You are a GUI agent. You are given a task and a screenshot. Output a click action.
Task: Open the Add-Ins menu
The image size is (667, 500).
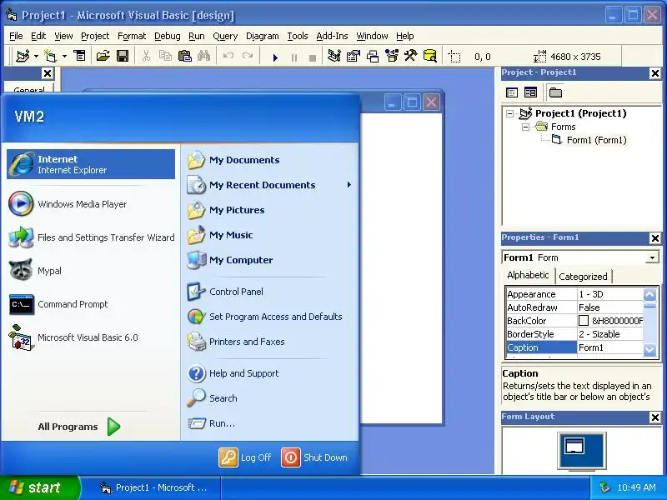click(332, 36)
